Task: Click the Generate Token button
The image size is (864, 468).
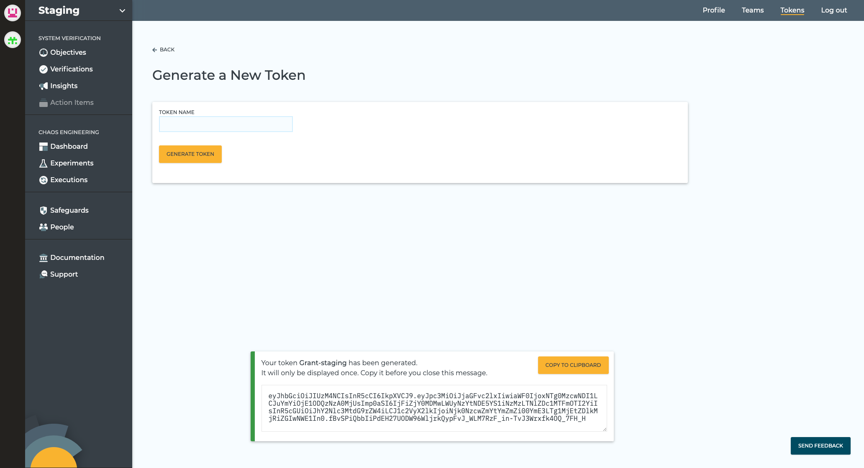Action: [x=190, y=154]
